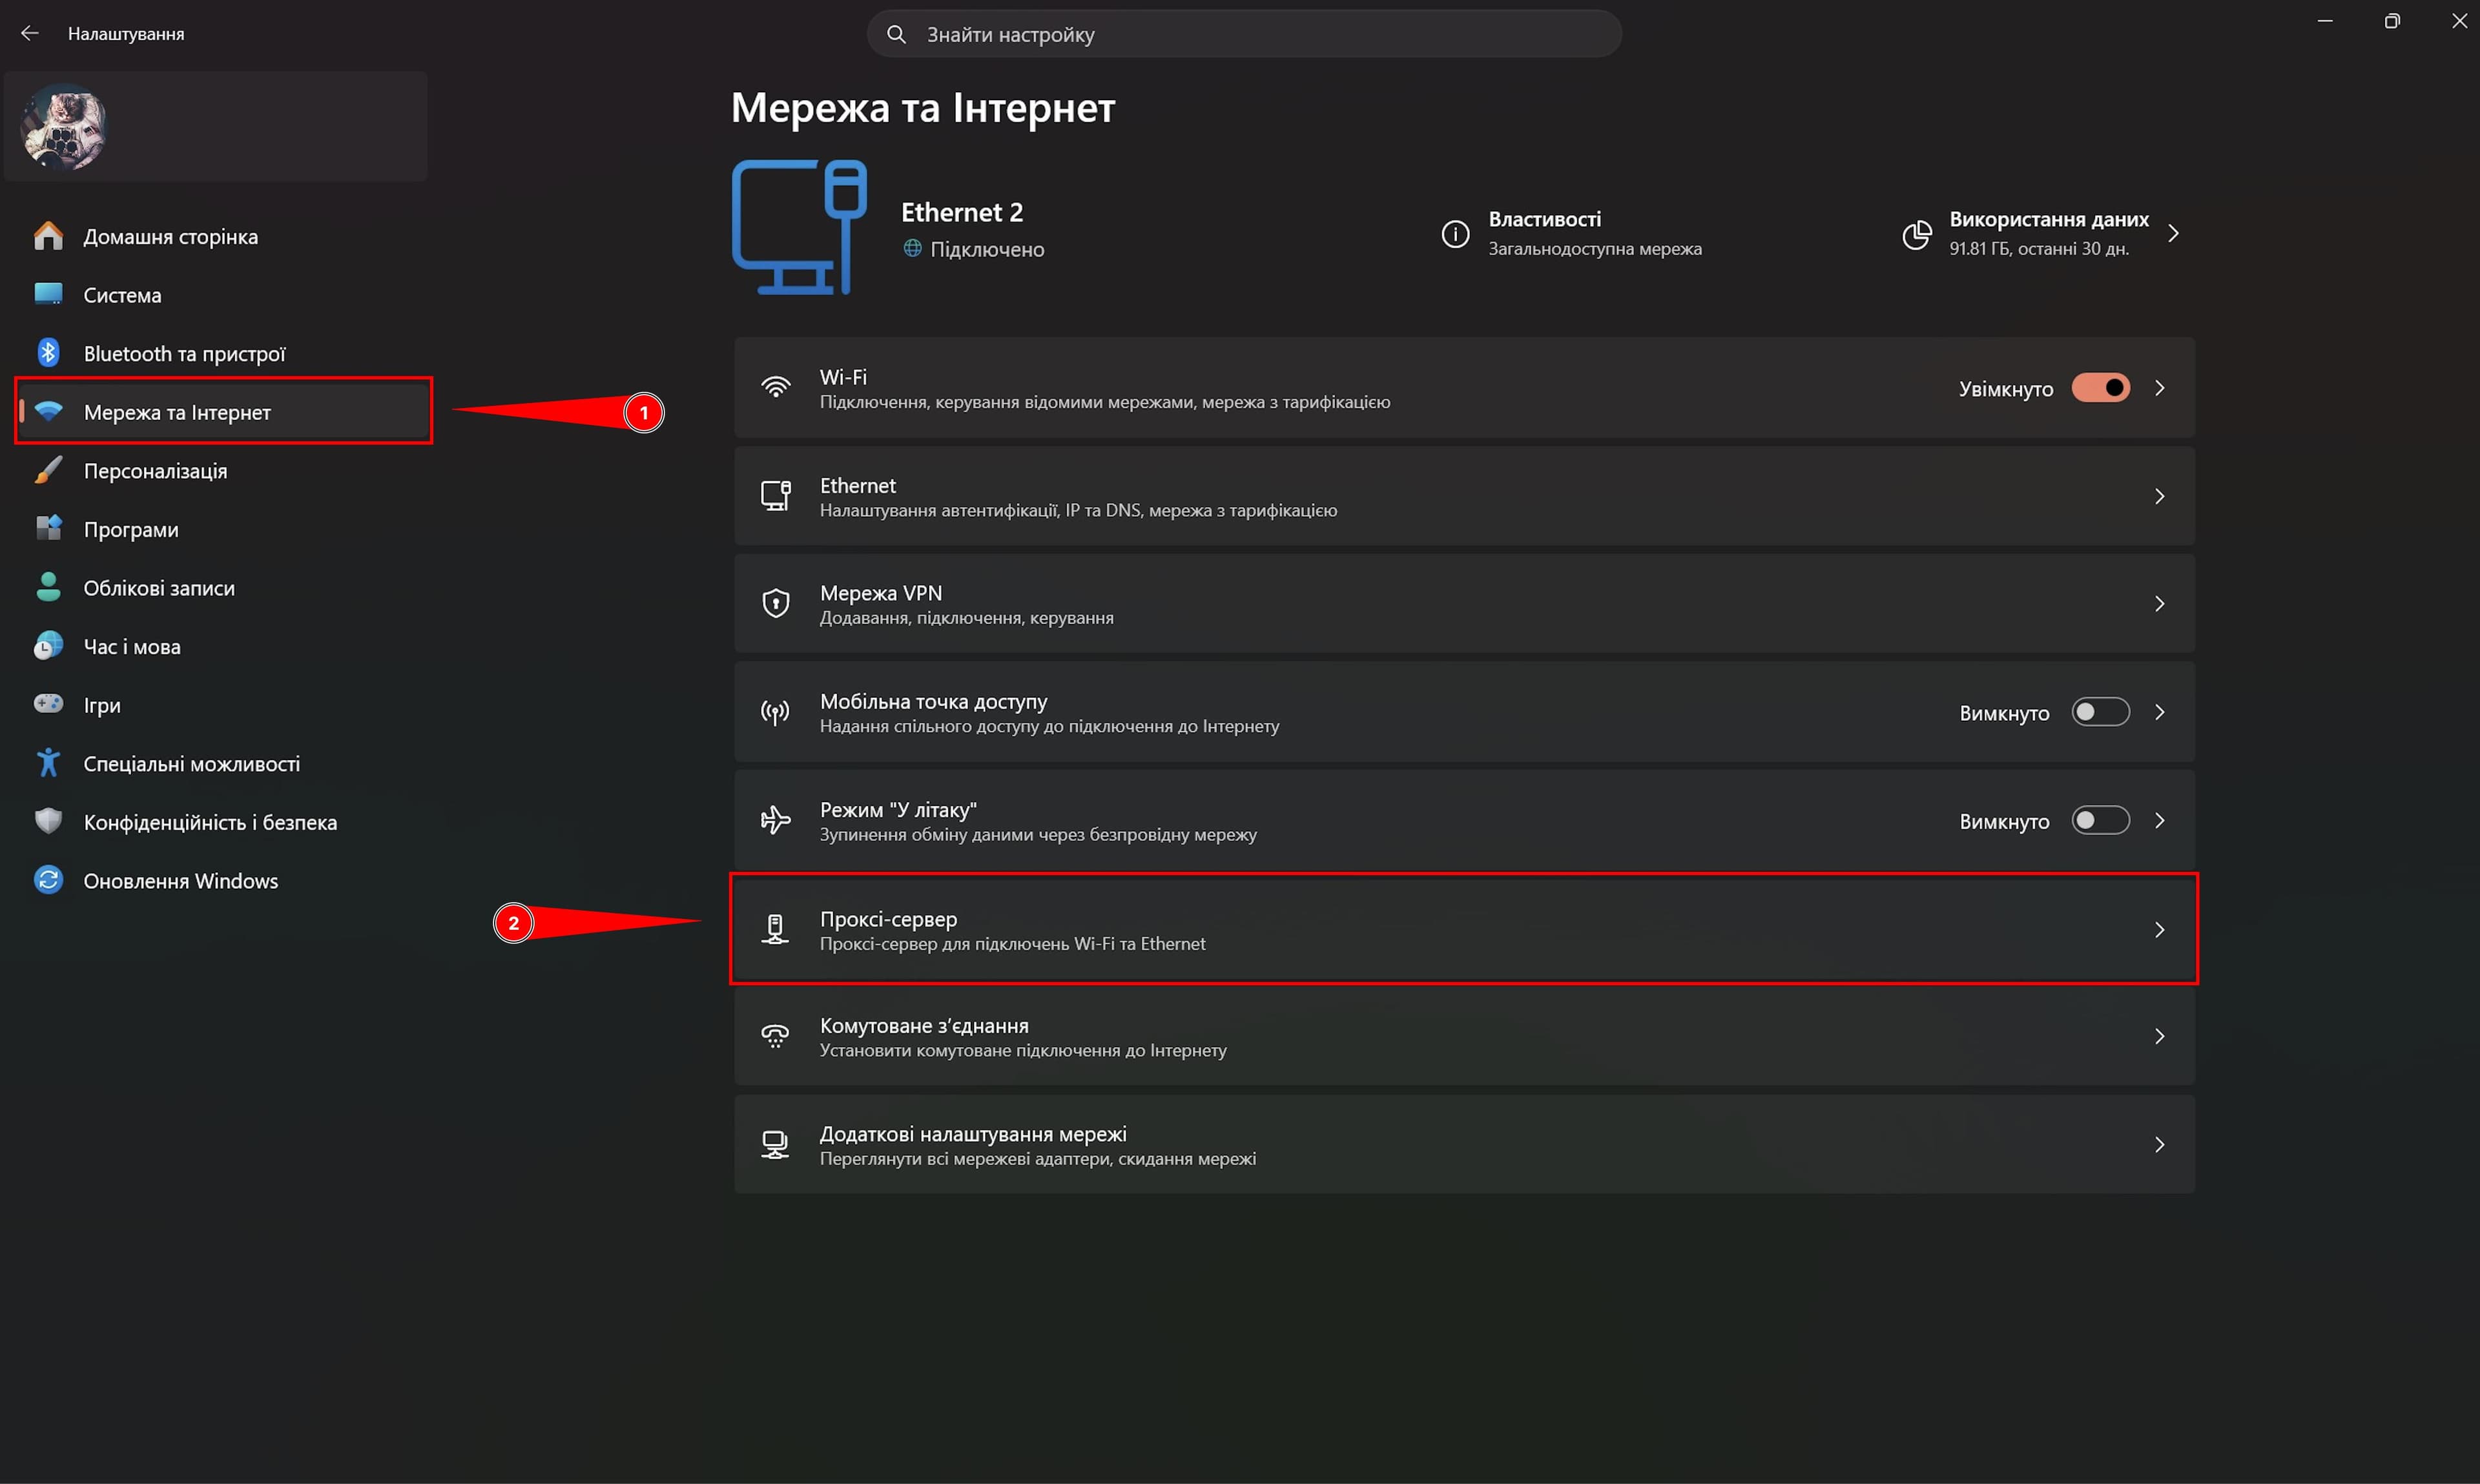Restore down the settings window
This screenshot has width=2480, height=1484.
[2391, 21]
